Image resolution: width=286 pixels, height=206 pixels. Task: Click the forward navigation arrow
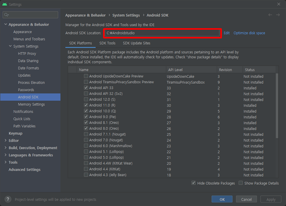[278, 15]
